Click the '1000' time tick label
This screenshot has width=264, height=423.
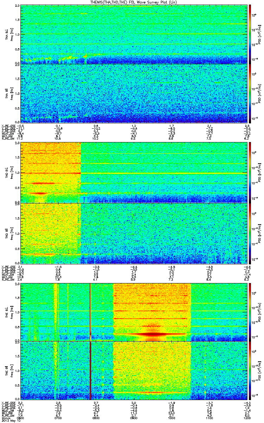pyautogui.click(x=171, y=418)
